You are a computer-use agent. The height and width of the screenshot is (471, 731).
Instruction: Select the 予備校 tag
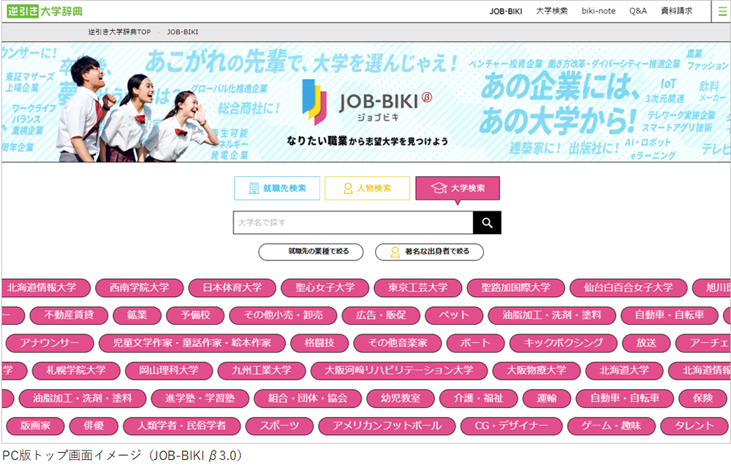(x=195, y=315)
